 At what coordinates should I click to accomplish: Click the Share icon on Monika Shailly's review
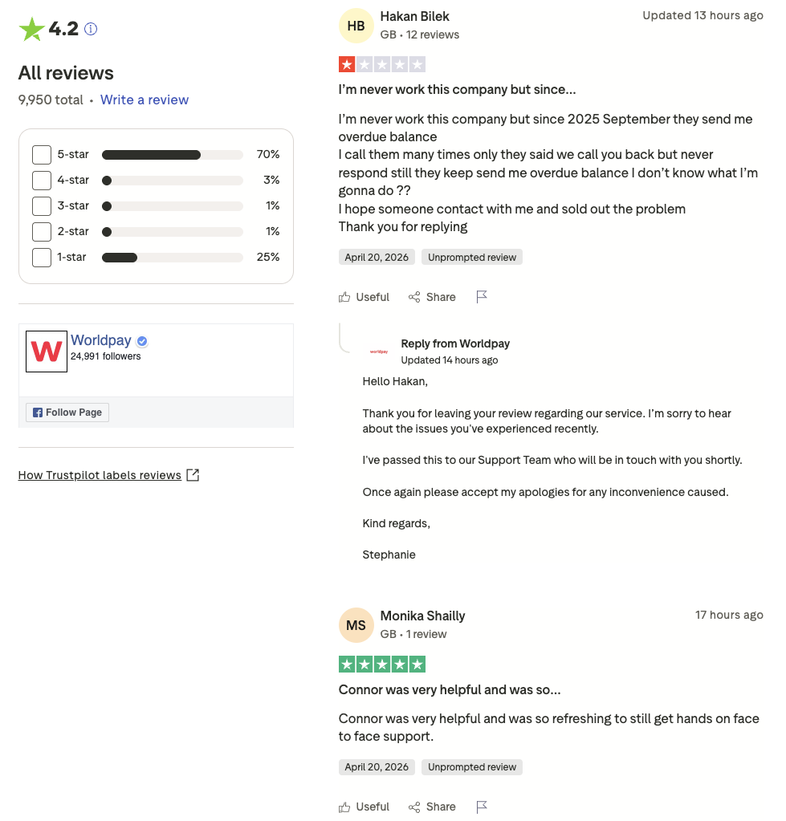tap(414, 807)
